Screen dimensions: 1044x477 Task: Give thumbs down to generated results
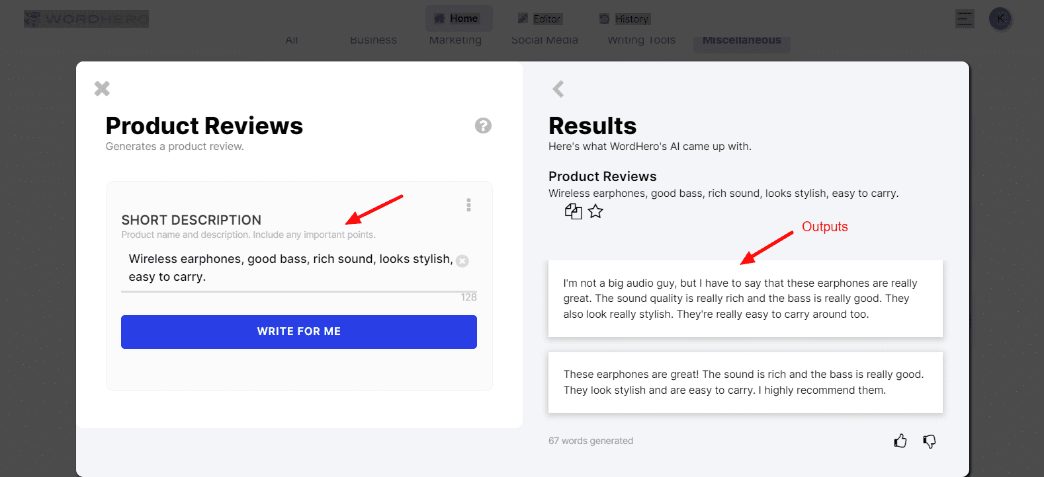pyautogui.click(x=930, y=441)
